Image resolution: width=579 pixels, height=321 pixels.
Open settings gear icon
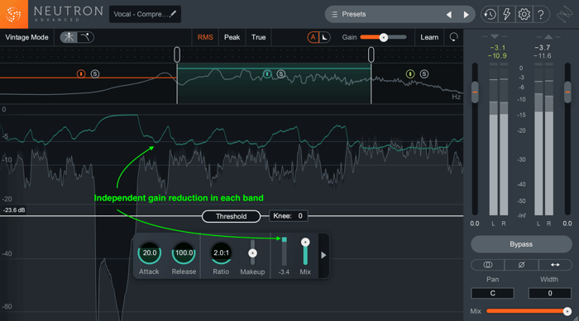pyautogui.click(x=524, y=14)
